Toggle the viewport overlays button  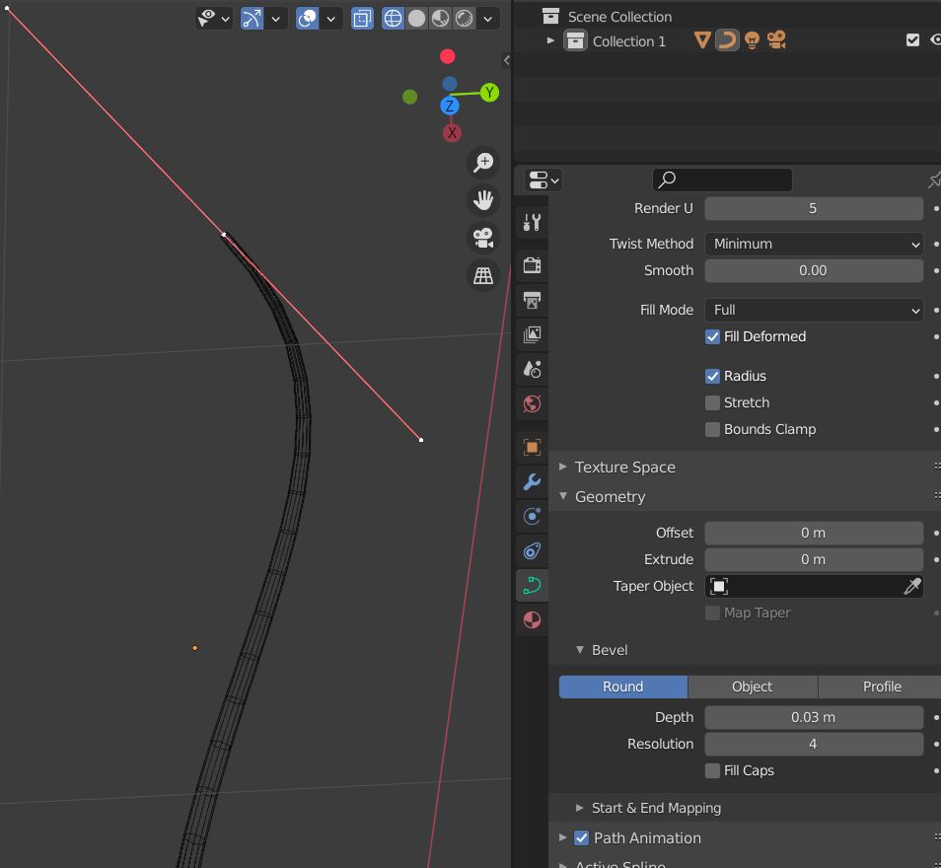pos(308,18)
